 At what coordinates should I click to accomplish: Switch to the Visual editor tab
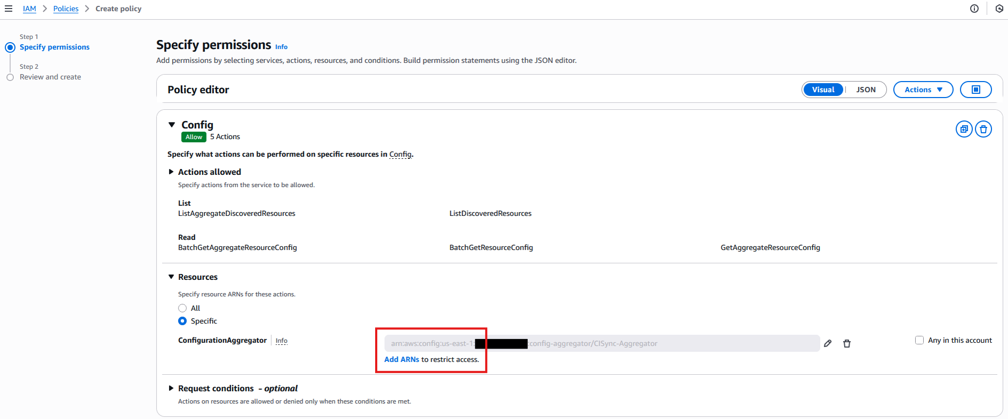823,90
